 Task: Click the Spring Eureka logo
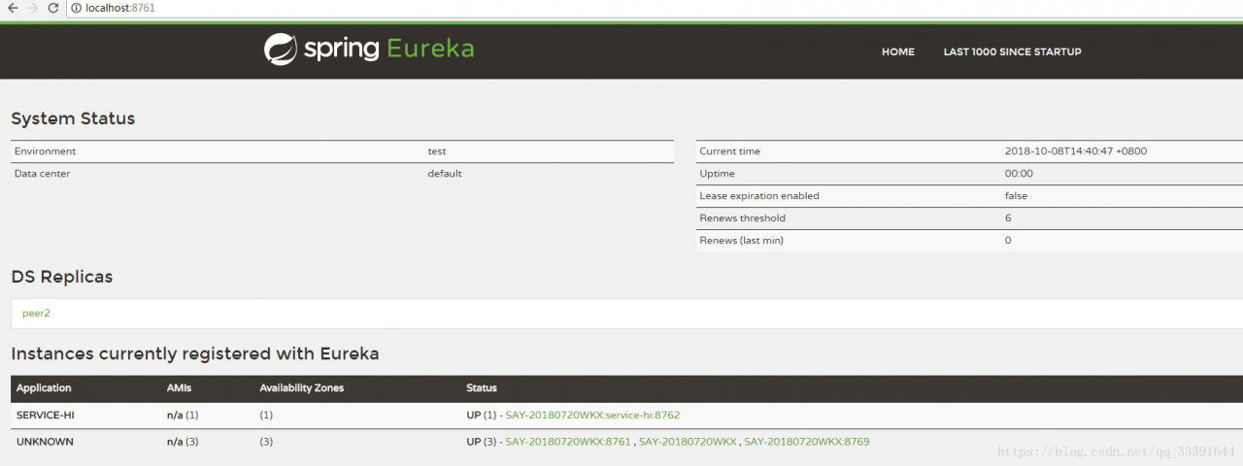tap(369, 49)
